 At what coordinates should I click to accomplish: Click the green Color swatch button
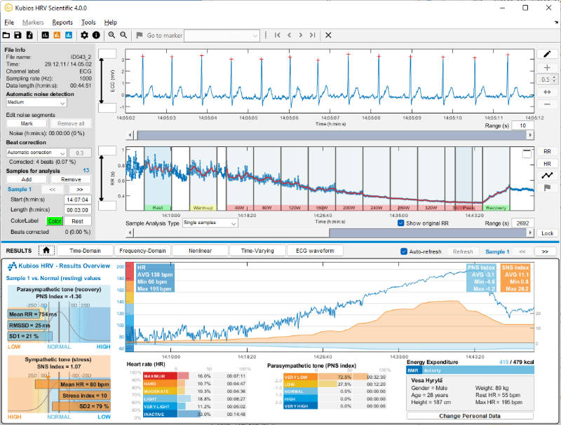coord(55,221)
